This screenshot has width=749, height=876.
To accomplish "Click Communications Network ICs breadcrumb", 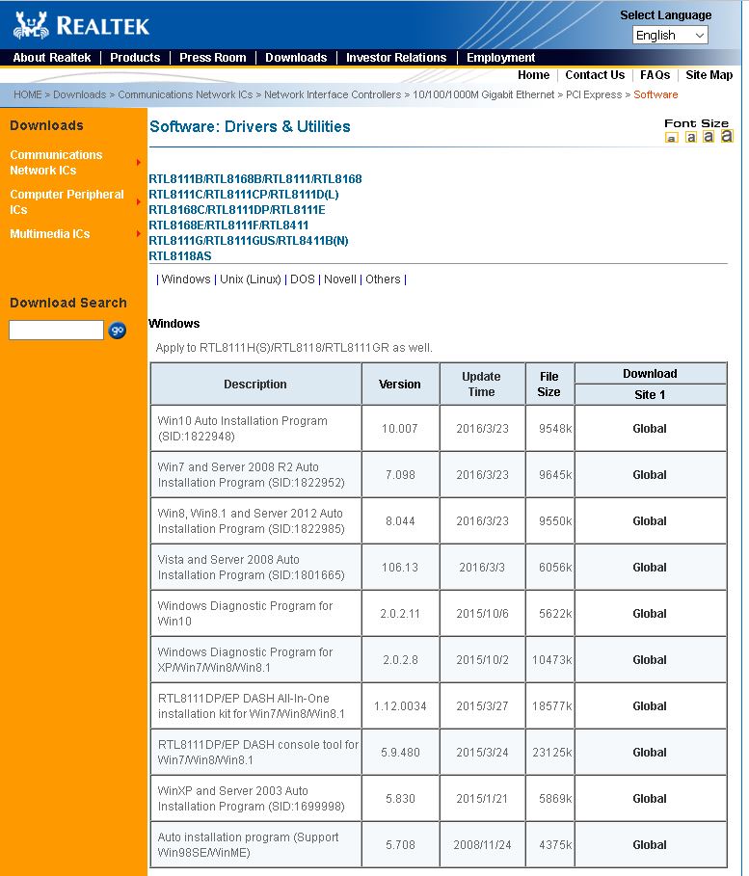I will tap(185, 94).
